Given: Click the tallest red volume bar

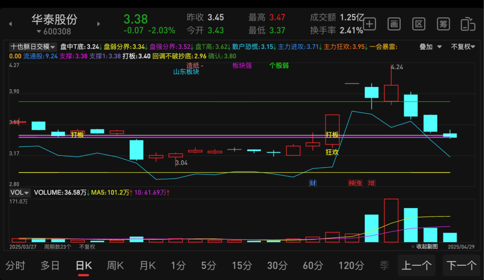Looking at the screenshot, I should tap(391, 220).
